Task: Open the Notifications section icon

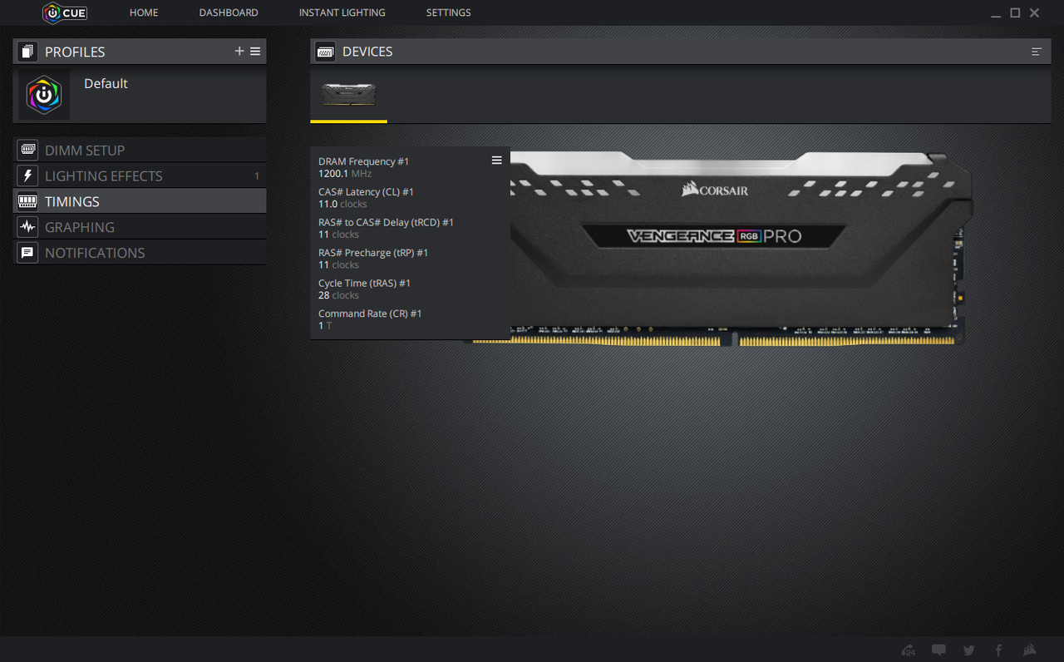Action: 27,253
